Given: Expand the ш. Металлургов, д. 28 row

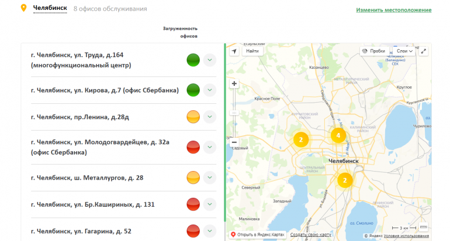Looking at the screenshot, I should coord(210,177).
